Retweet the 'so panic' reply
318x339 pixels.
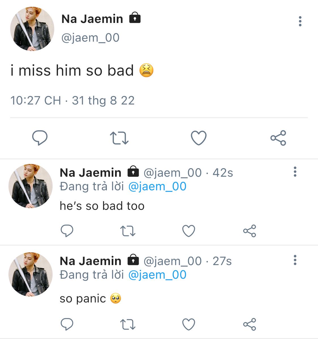[x=128, y=324]
